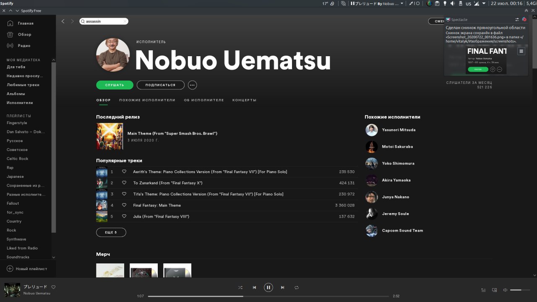Switch to Об исполнителе tab

pos(204,100)
